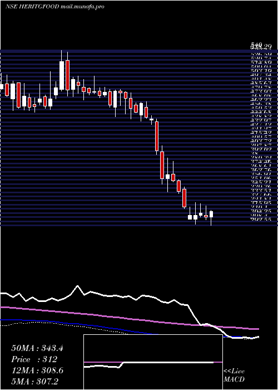Click inside the MACD inset chart box

click(x=153, y=362)
